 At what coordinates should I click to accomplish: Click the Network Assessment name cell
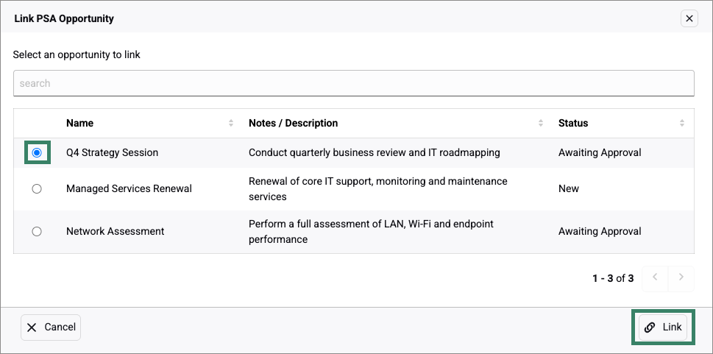pos(115,231)
